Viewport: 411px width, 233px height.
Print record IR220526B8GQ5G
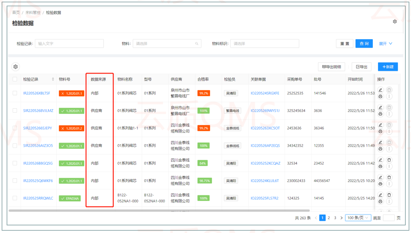coord(380,166)
